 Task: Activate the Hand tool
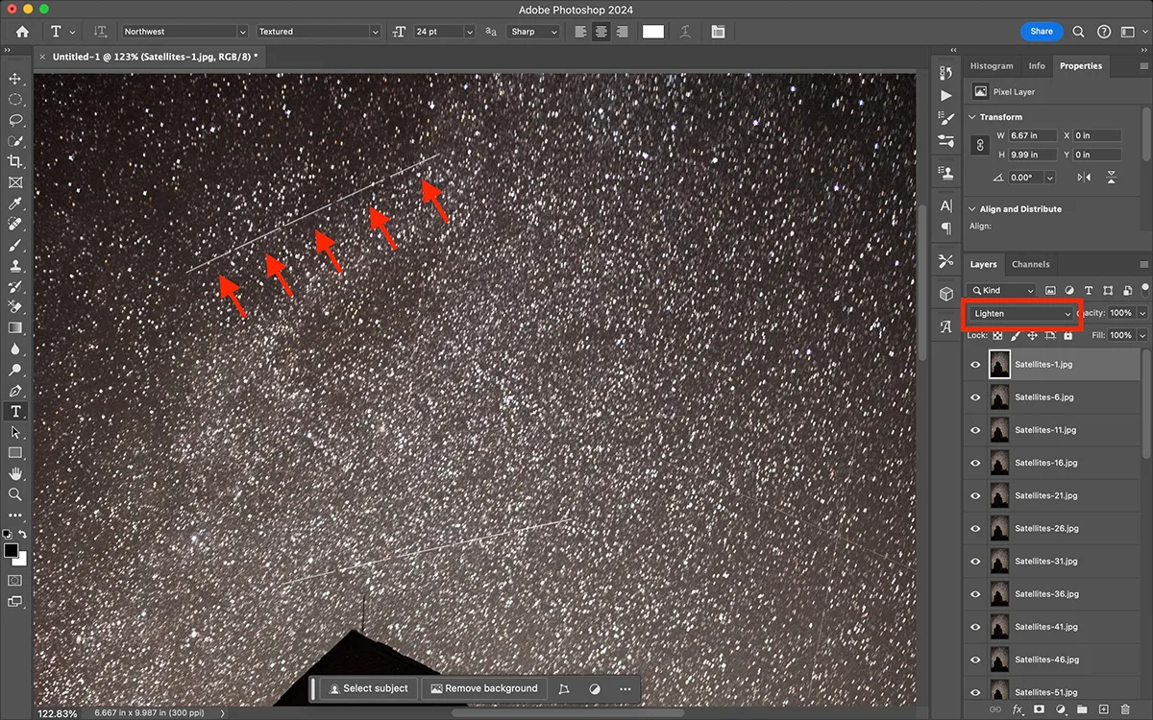(15, 473)
